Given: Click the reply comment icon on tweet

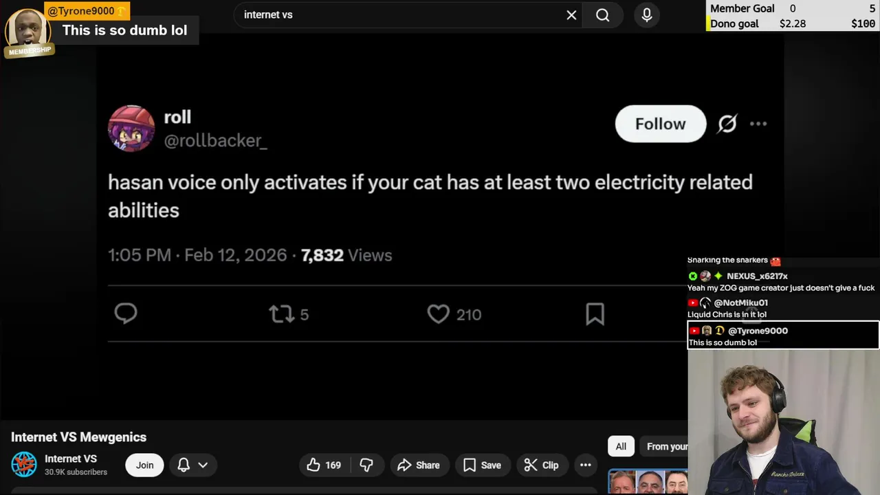Looking at the screenshot, I should pos(126,314).
